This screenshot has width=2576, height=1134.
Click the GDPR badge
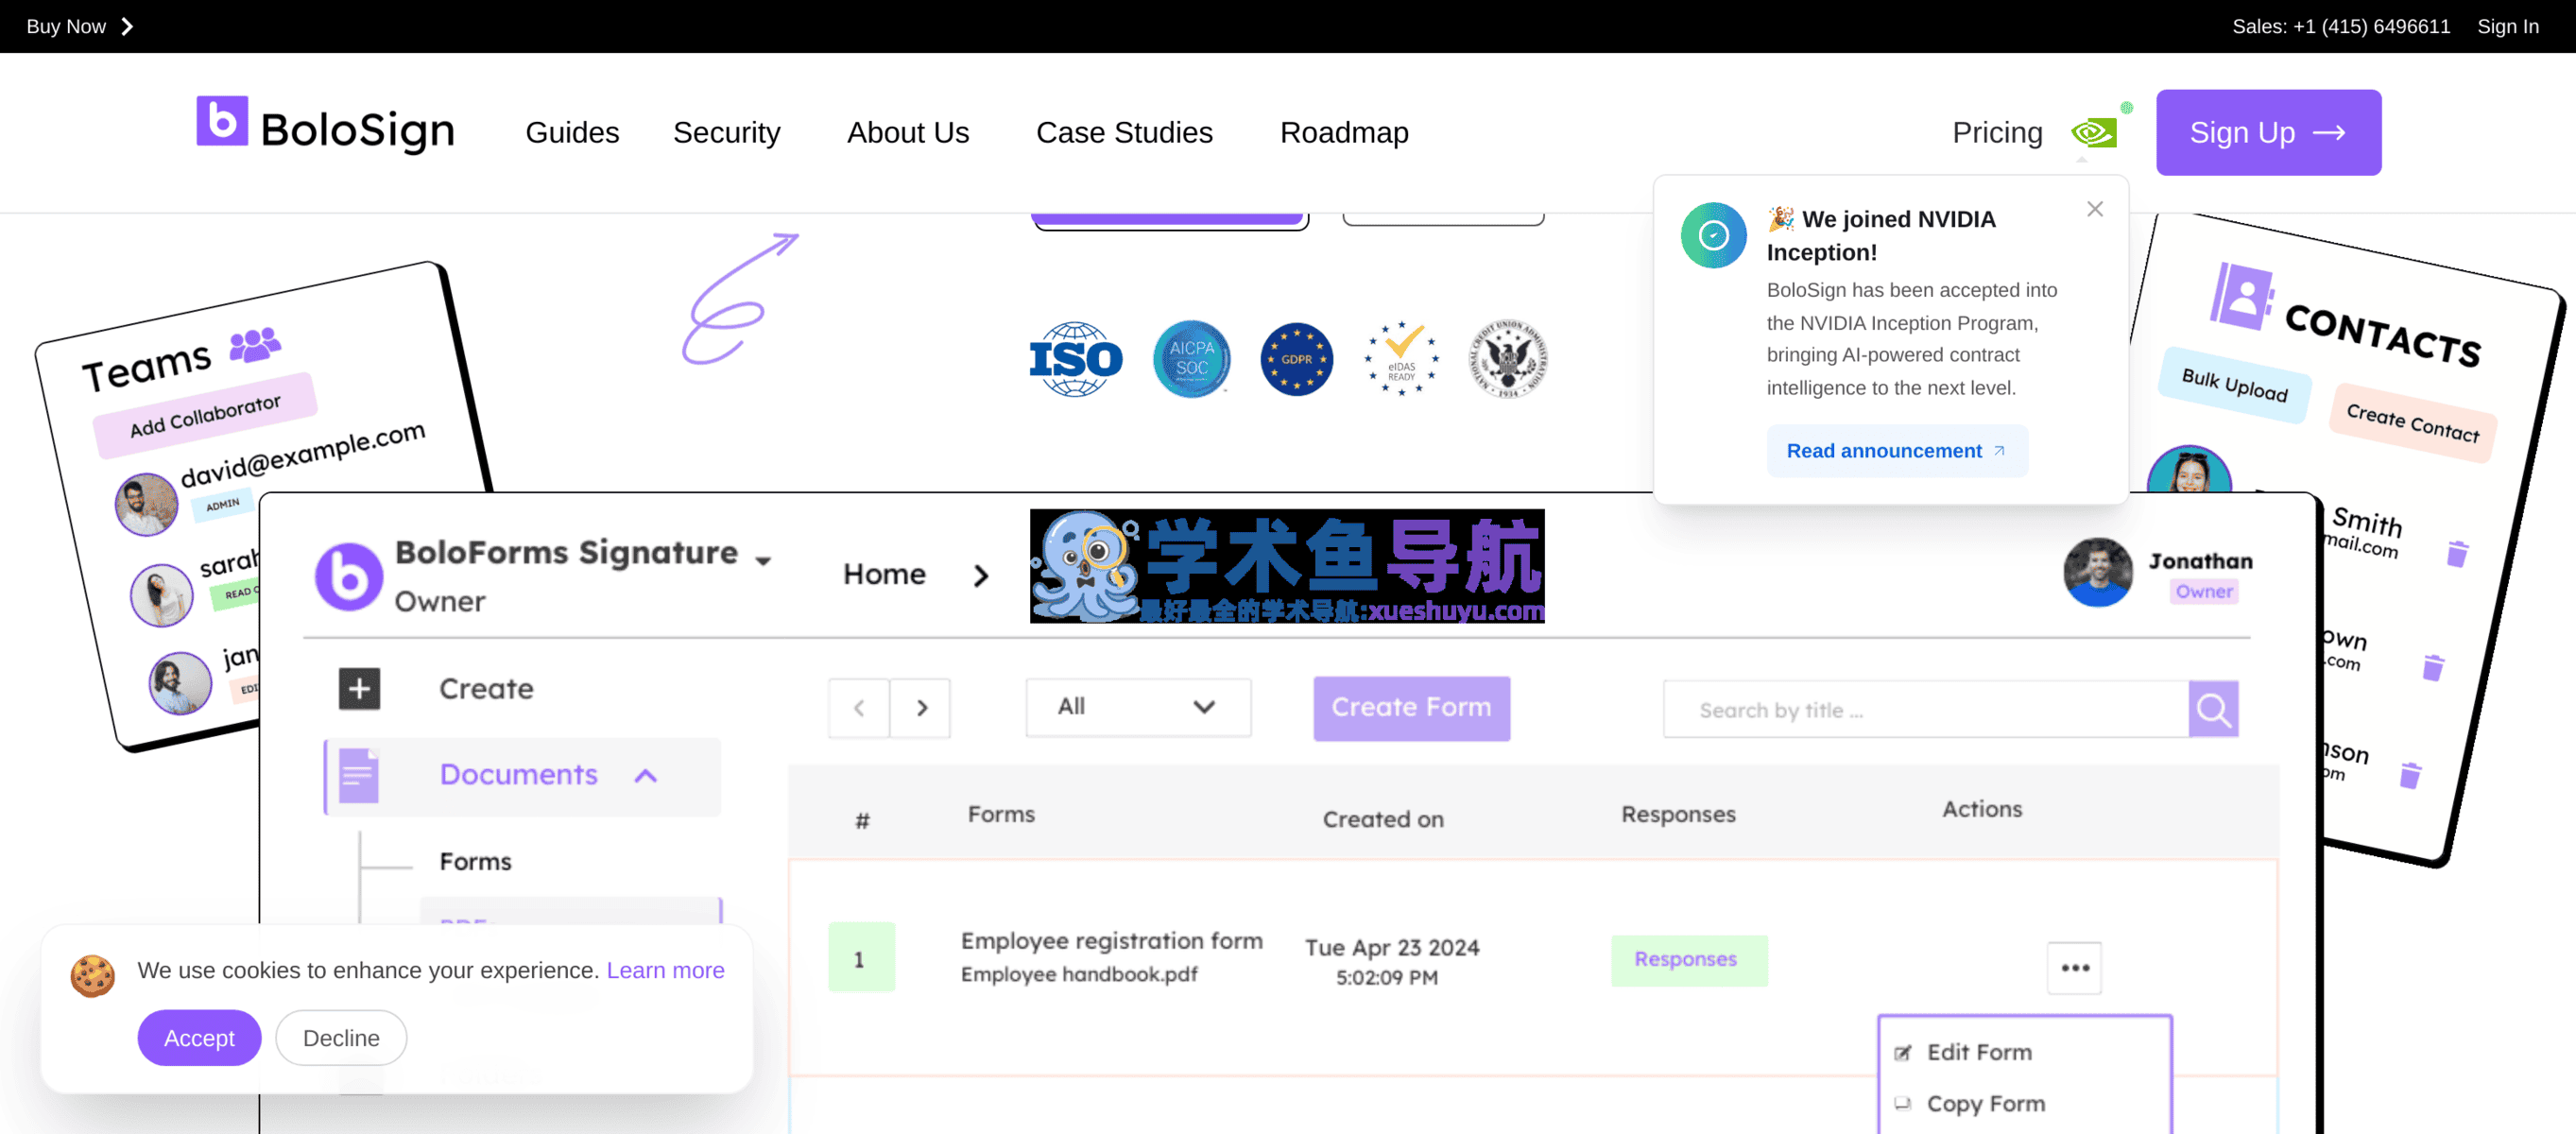(x=1296, y=359)
